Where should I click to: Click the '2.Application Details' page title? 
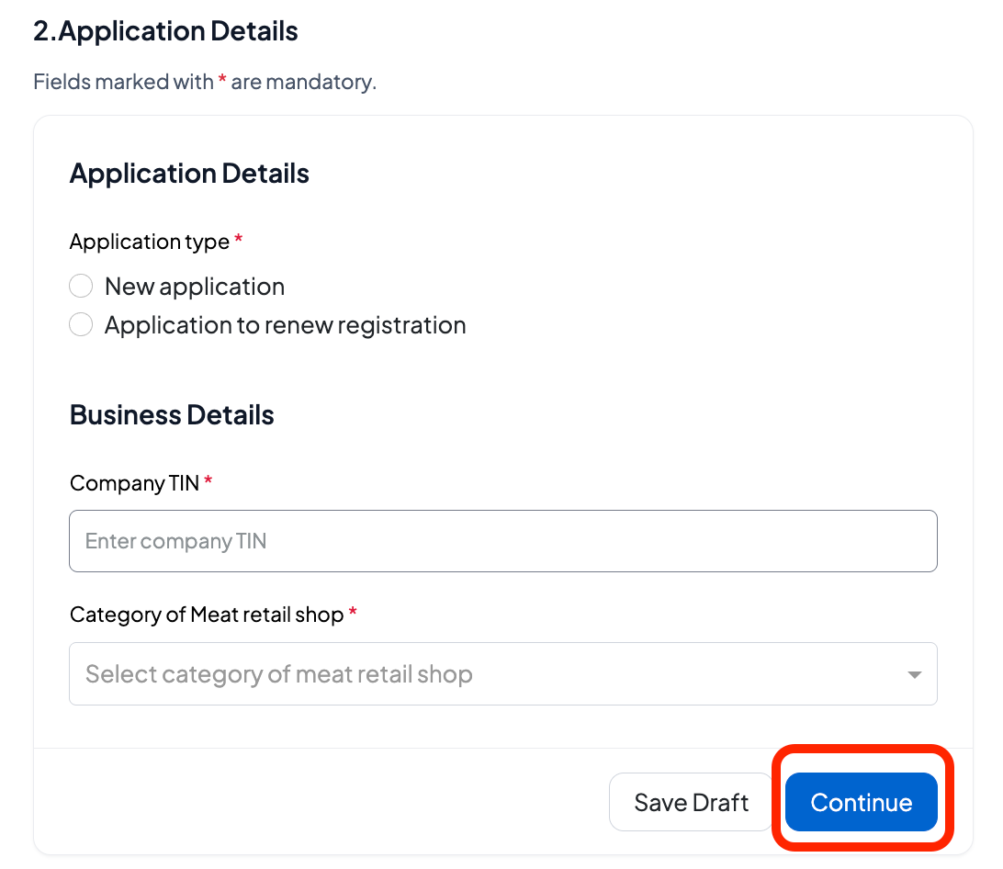click(x=165, y=31)
